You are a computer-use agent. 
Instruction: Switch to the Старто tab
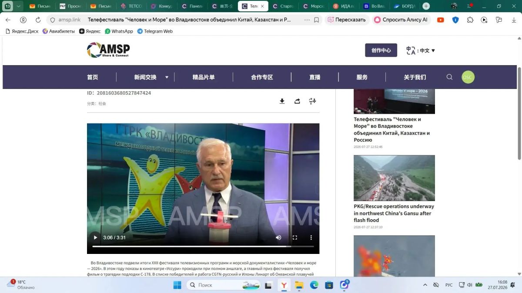283,6
